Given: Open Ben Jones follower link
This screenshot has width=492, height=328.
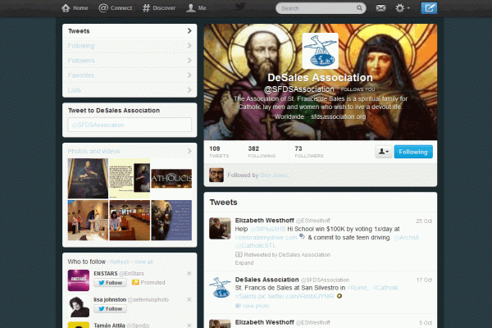Looking at the screenshot, I should [274, 175].
